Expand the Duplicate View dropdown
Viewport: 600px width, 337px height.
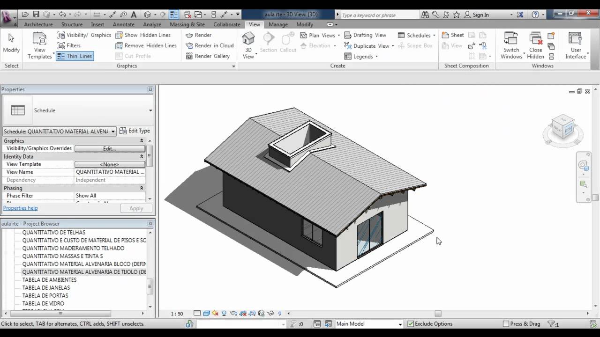coord(392,46)
